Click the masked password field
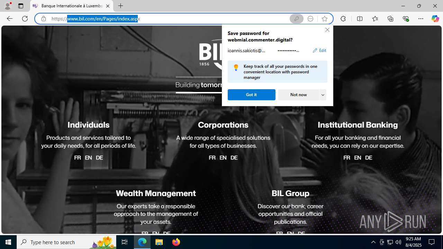This screenshot has height=249, width=443. (x=288, y=50)
